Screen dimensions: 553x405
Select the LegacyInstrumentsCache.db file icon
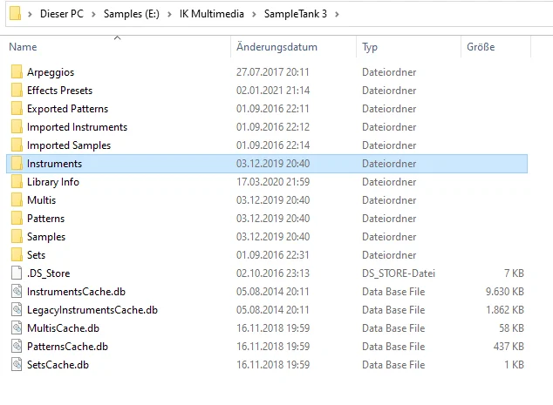pyautogui.click(x=17, y=309)
